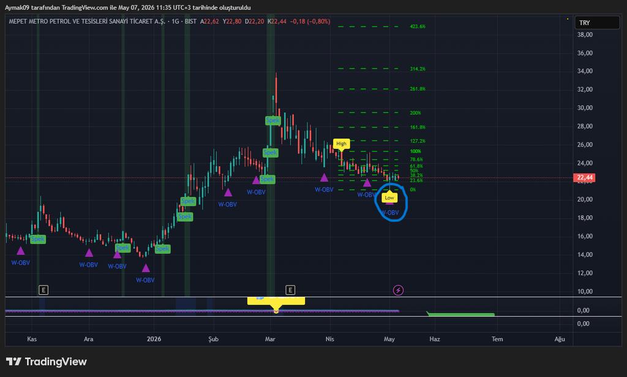Click the earnings E icon near March
Screen dimensions: 627x377
point(290,290)
